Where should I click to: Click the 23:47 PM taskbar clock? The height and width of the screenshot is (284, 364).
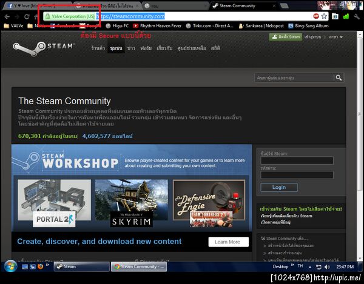pyautogui.click(x=345, y=267)
